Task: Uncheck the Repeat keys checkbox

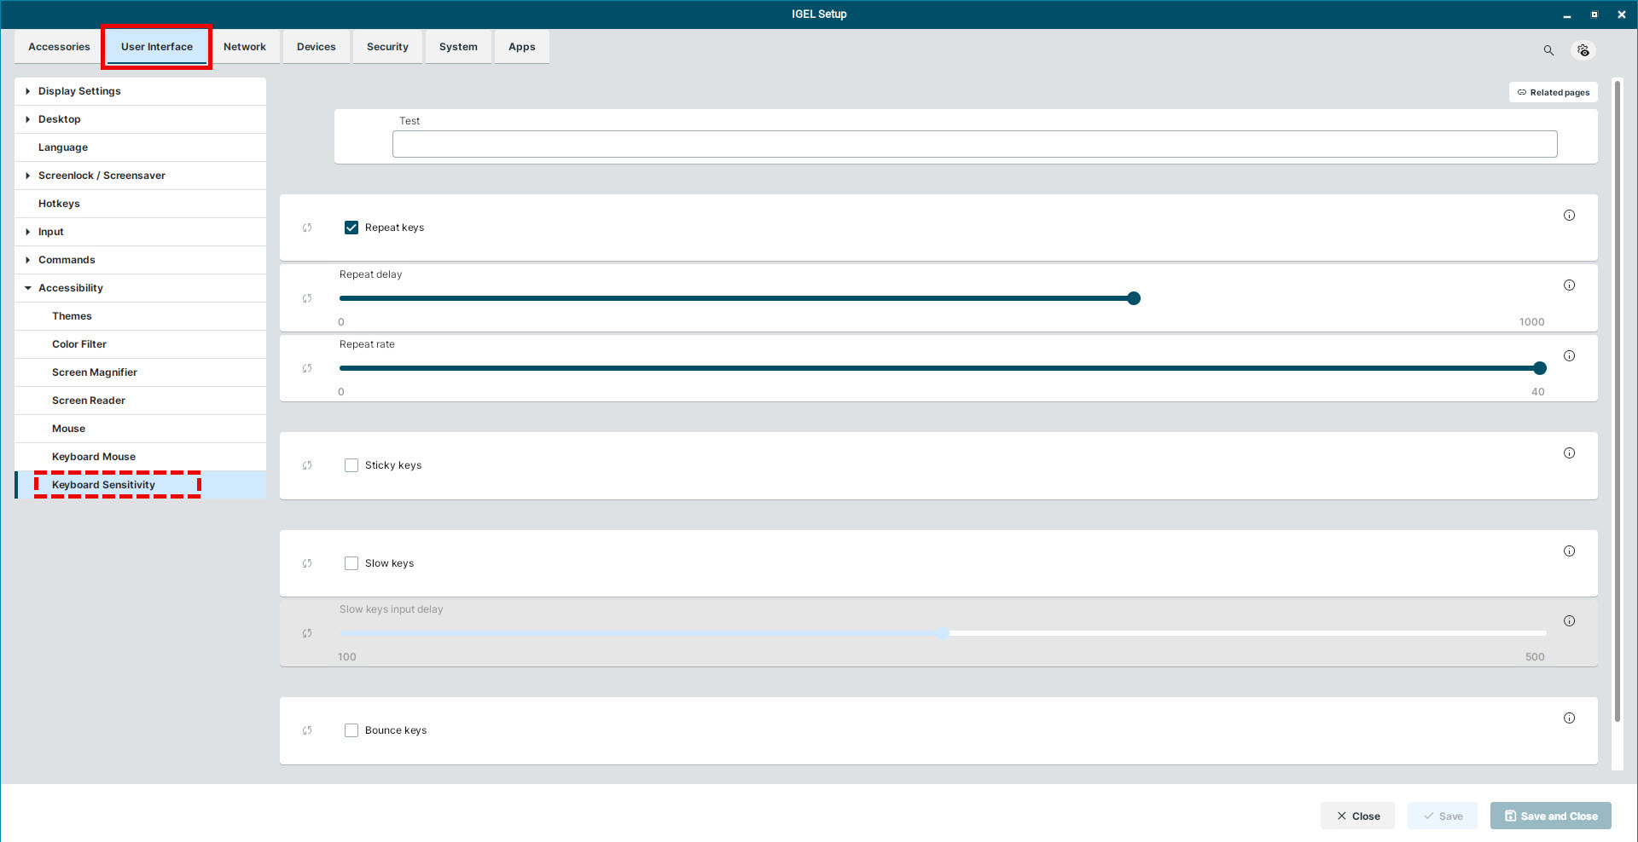Action: 351,228
